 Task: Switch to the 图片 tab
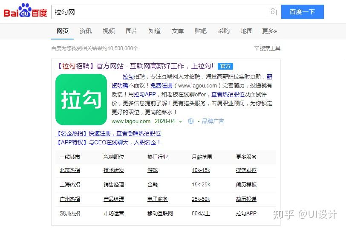[x=132, y=31]
